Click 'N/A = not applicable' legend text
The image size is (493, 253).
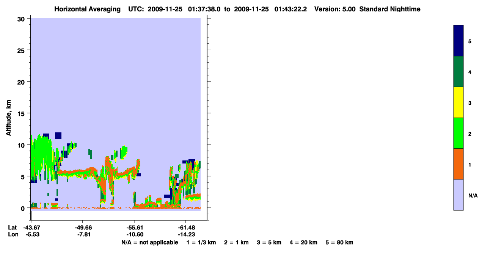coord(150,242)
